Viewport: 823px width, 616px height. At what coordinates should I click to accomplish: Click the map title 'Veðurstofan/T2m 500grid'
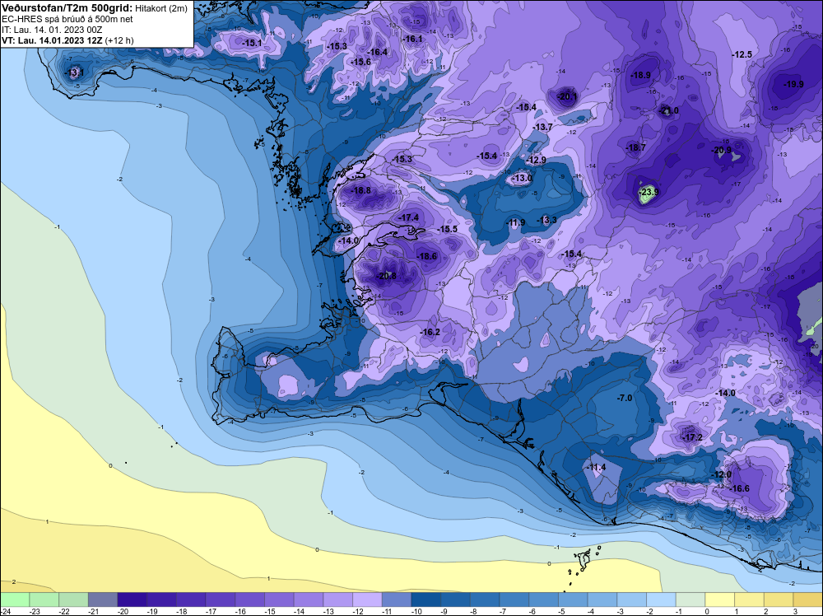[x=67, y=8]
